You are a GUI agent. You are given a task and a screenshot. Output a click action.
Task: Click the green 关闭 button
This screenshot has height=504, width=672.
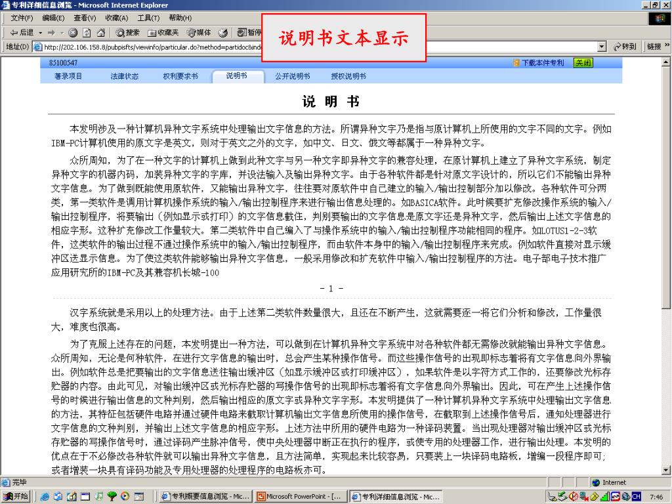tap(583, 63)
